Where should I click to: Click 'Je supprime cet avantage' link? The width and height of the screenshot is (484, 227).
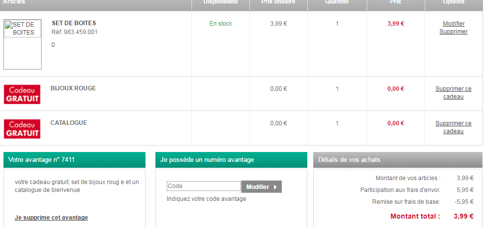pyautogui.click(x=51, y=218)
